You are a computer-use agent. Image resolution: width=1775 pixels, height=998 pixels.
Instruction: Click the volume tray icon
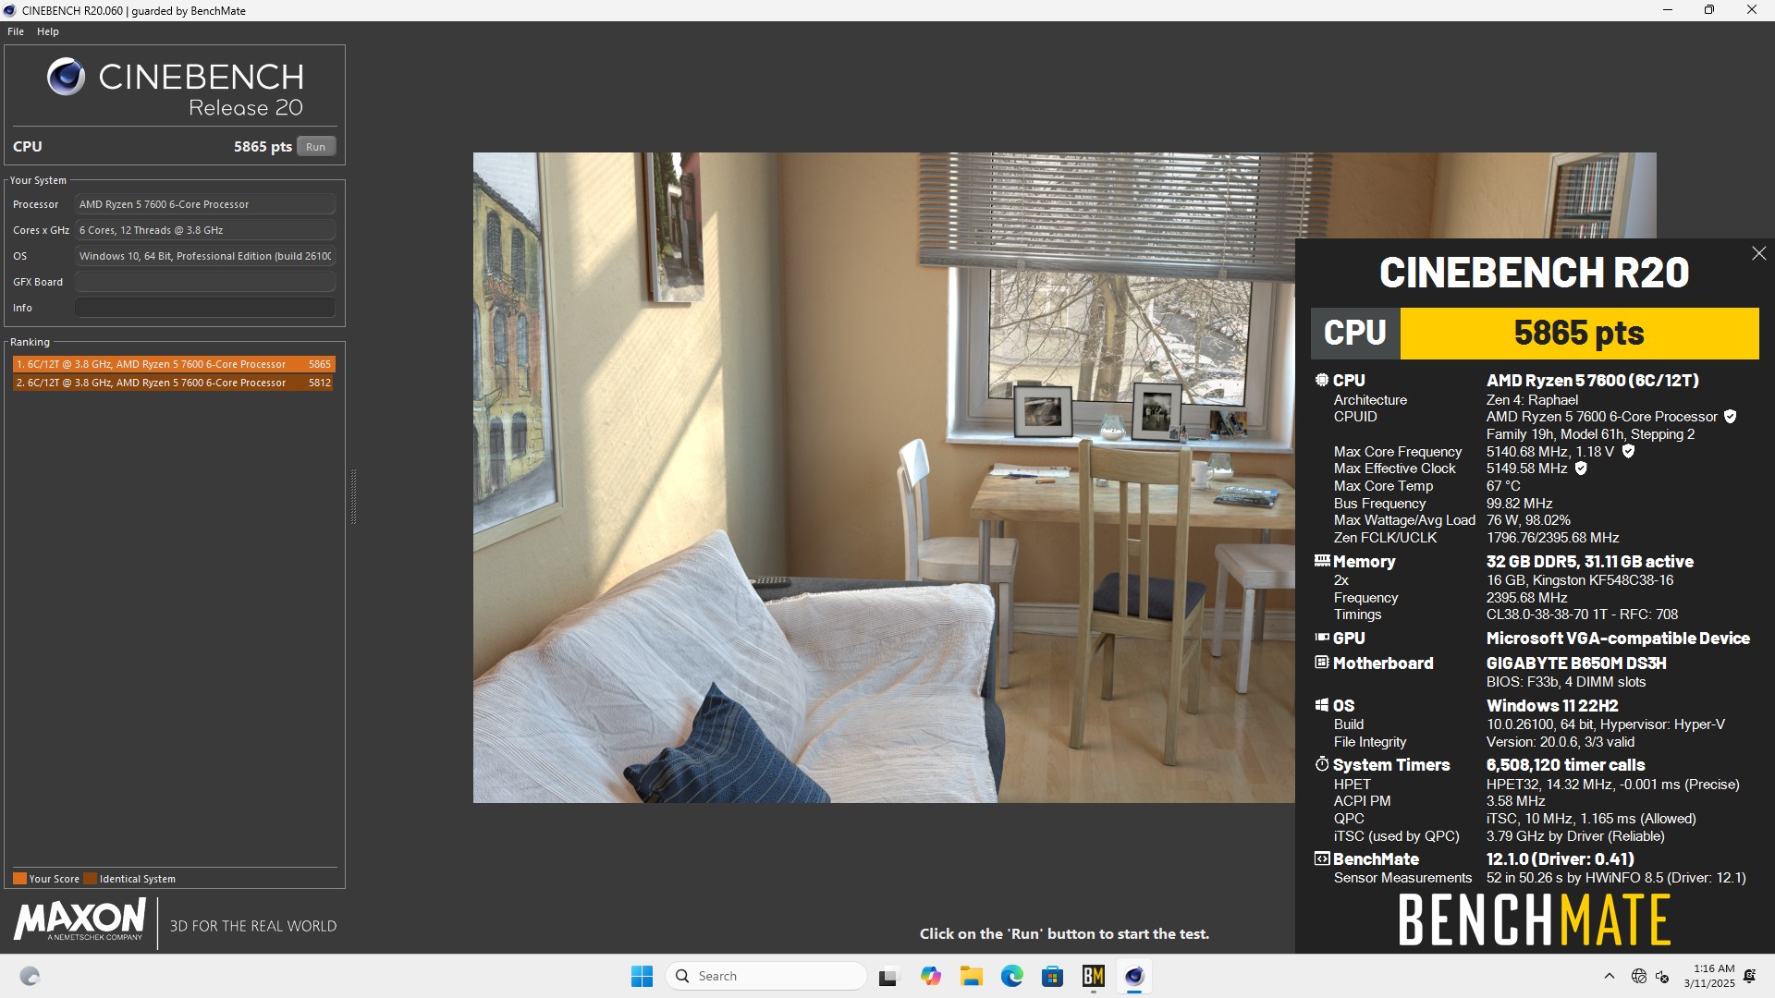[x=1662, y=976]
